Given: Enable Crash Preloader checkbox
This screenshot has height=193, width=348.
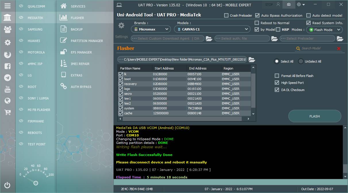Looking at the screenshot, I should (x=226, y=16).
